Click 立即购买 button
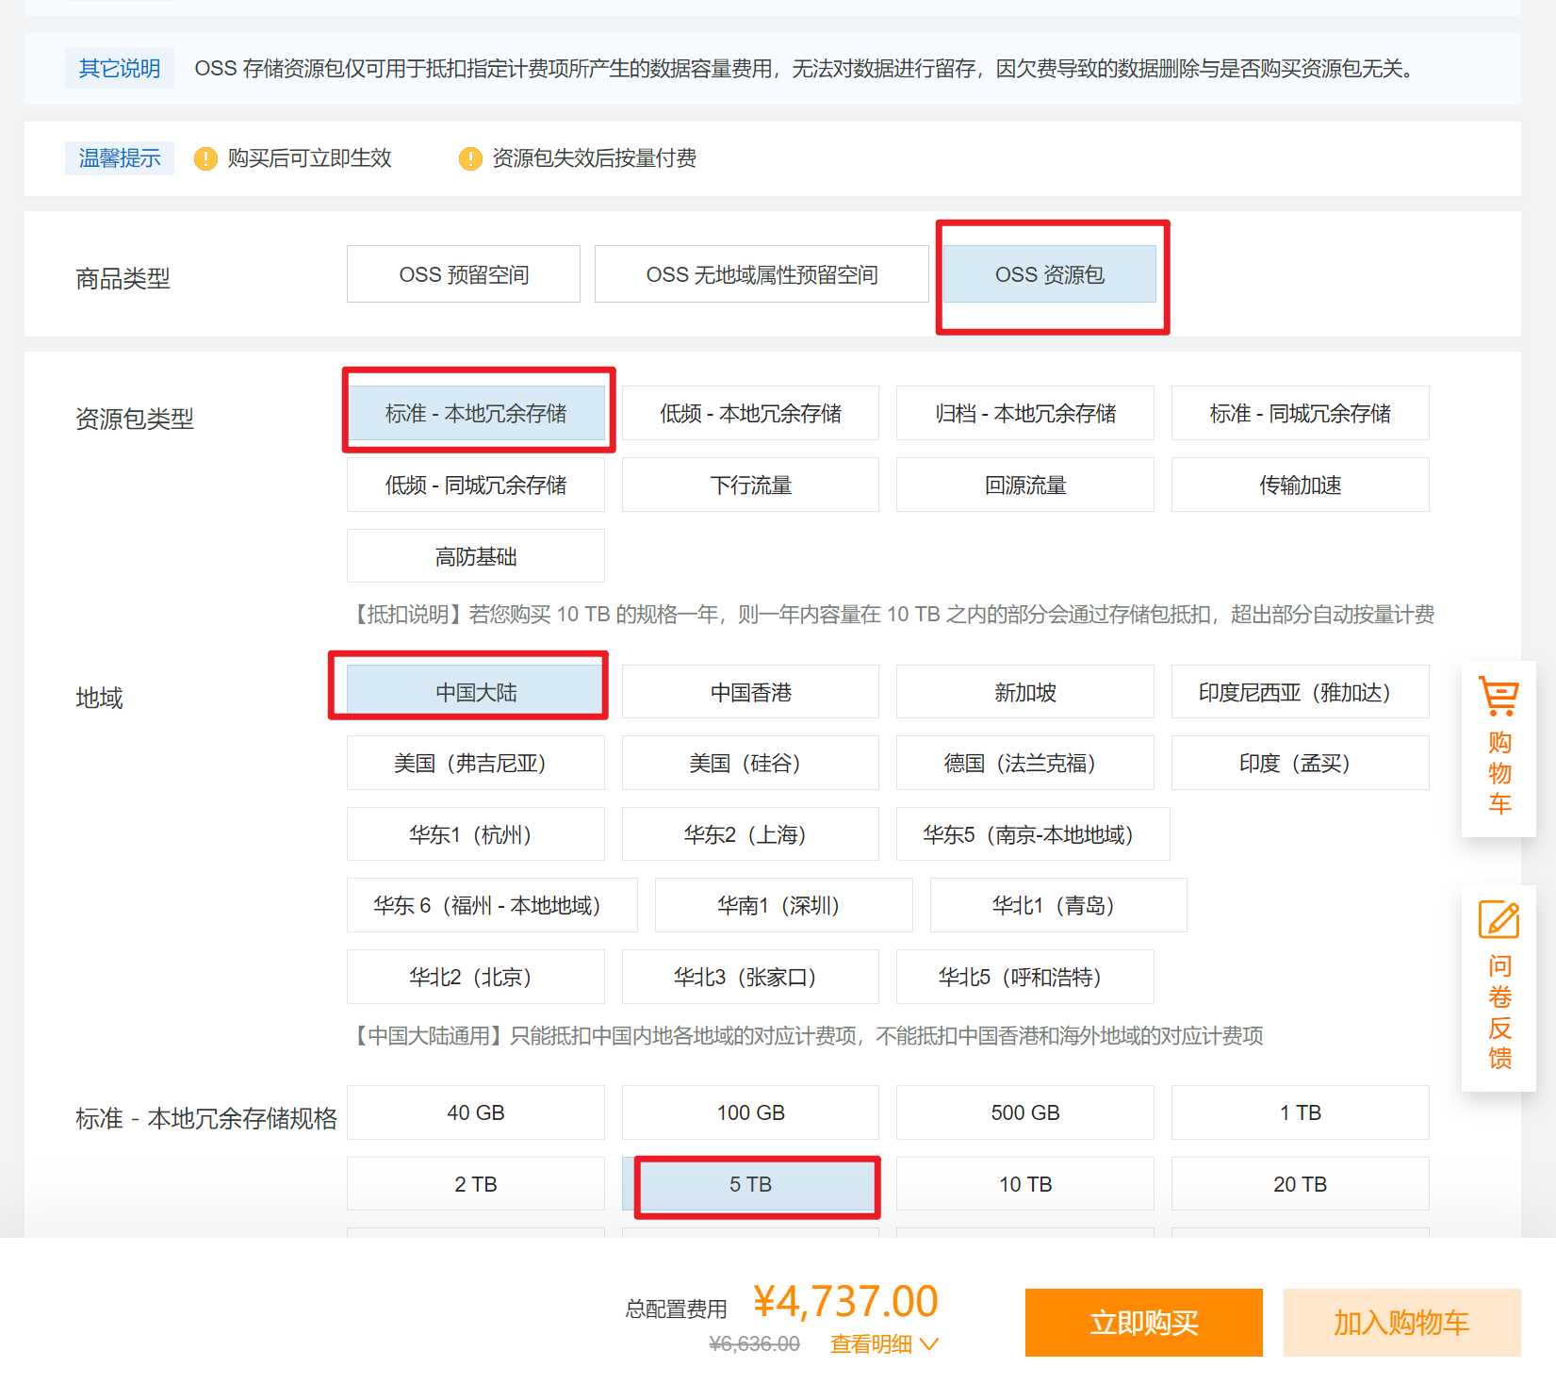Screen dimensions: 1556x1383 coord(1144,1323)
